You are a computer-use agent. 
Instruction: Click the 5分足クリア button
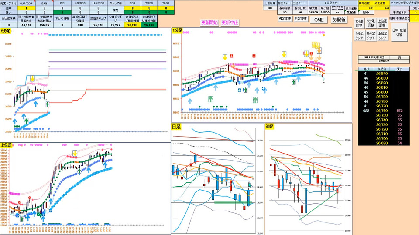371,36
